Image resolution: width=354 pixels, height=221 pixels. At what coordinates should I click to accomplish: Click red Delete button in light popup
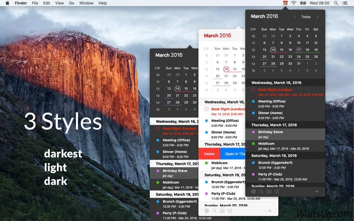tap(209, 154)
